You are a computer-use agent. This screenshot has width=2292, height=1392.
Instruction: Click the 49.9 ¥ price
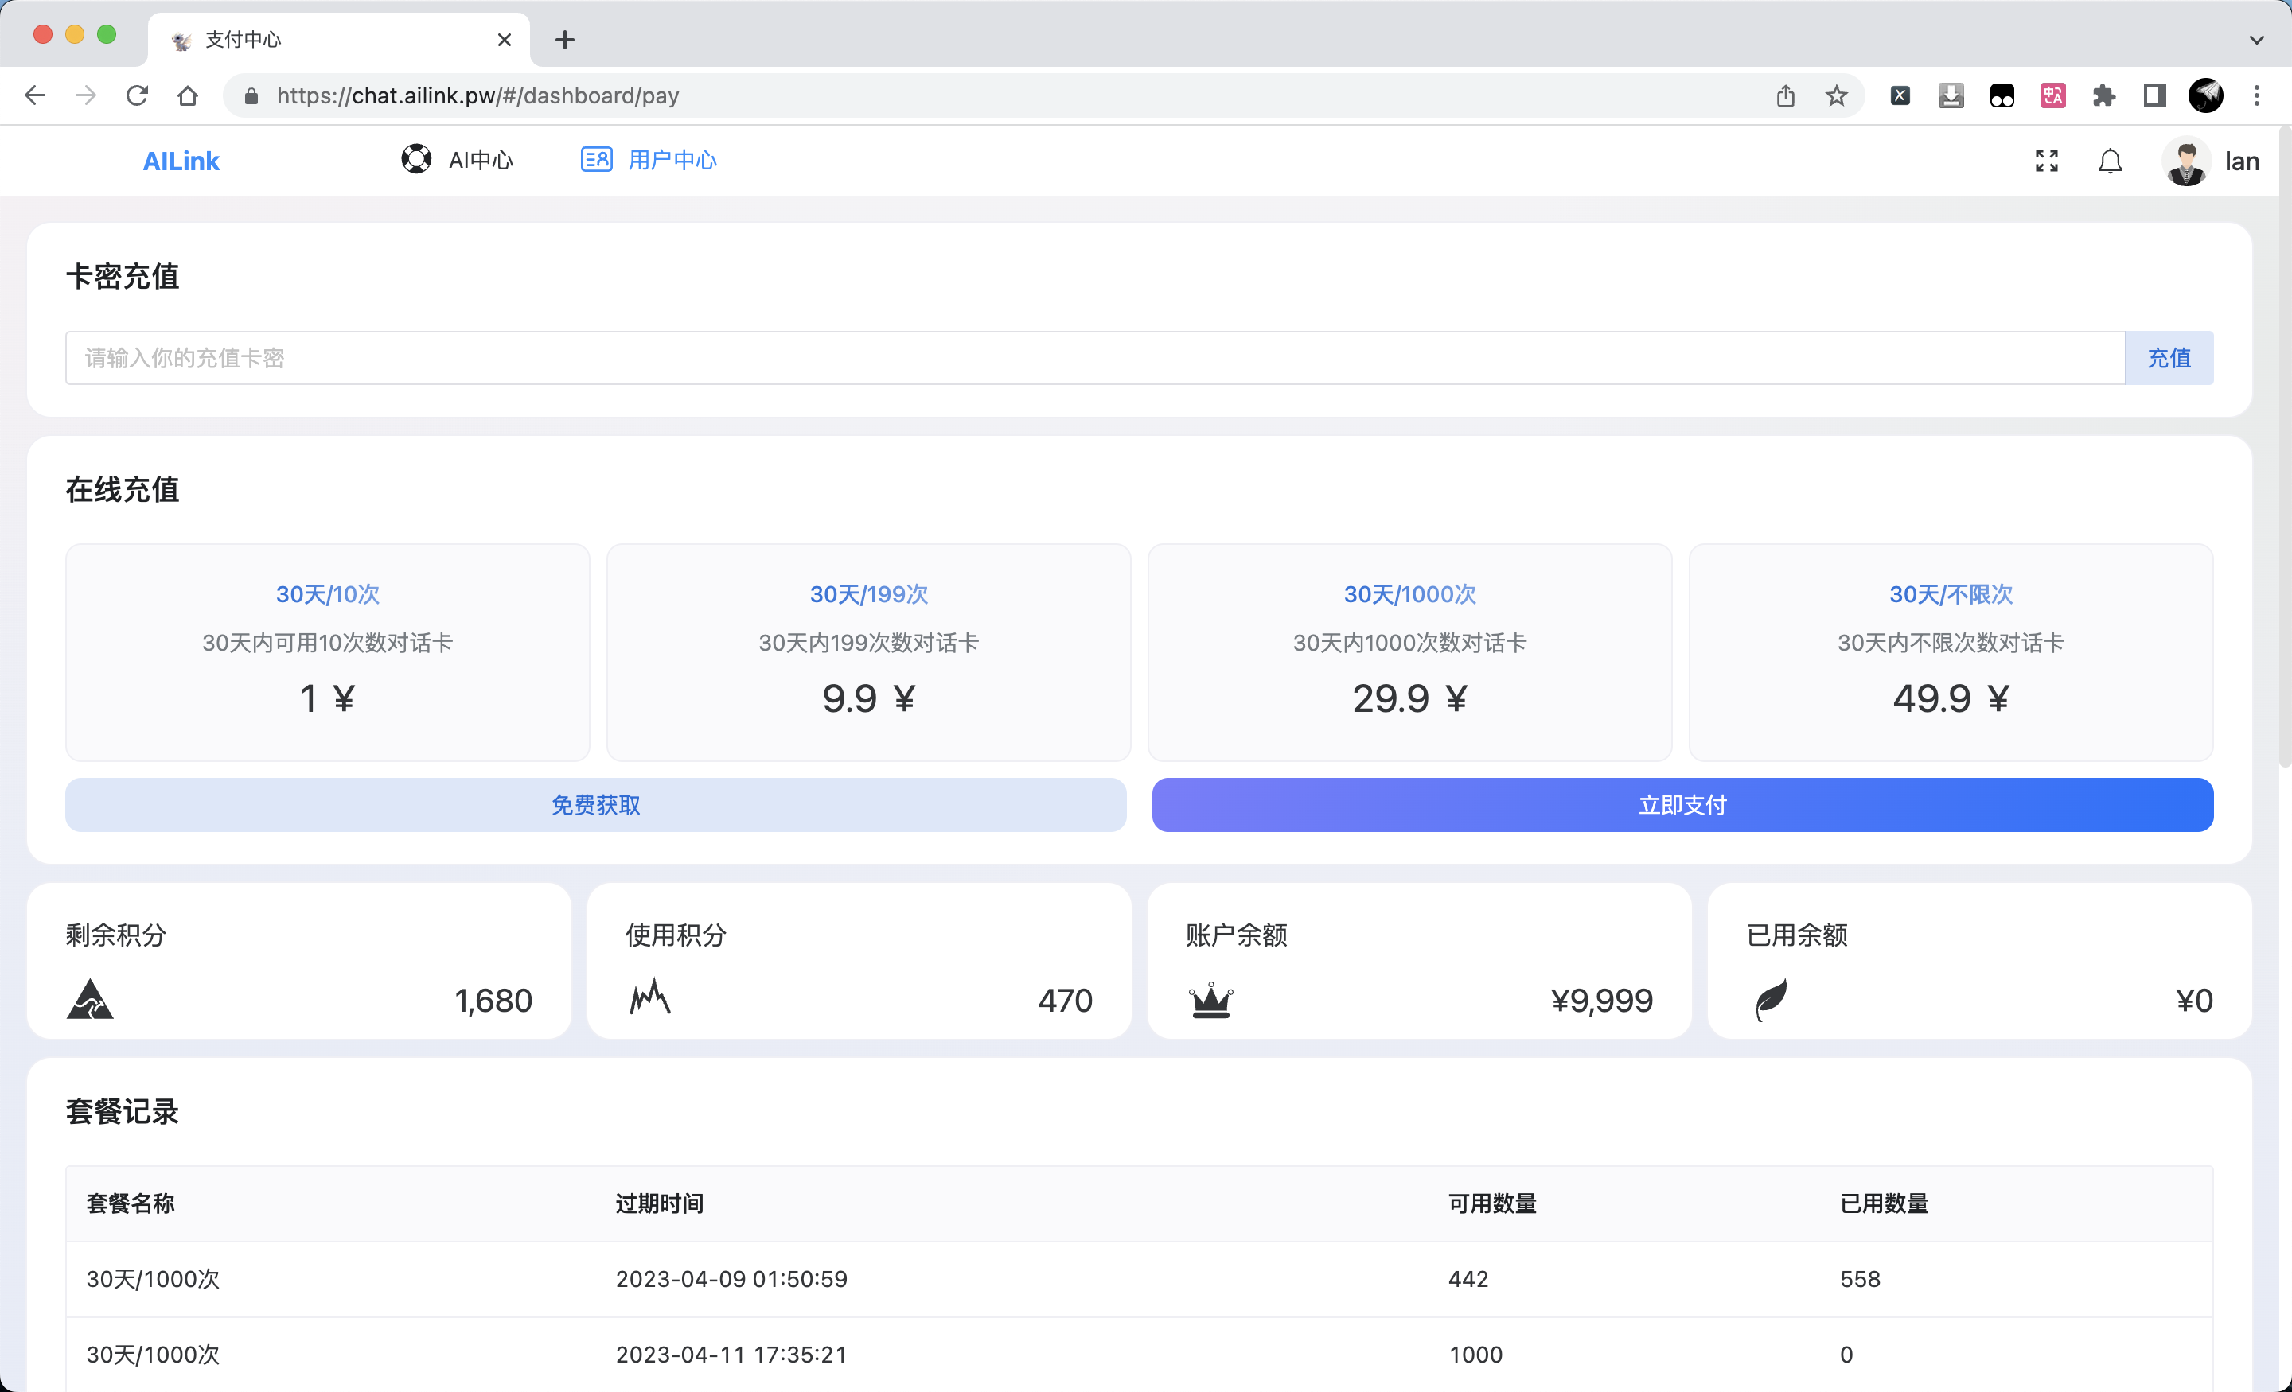point(1951,698)
